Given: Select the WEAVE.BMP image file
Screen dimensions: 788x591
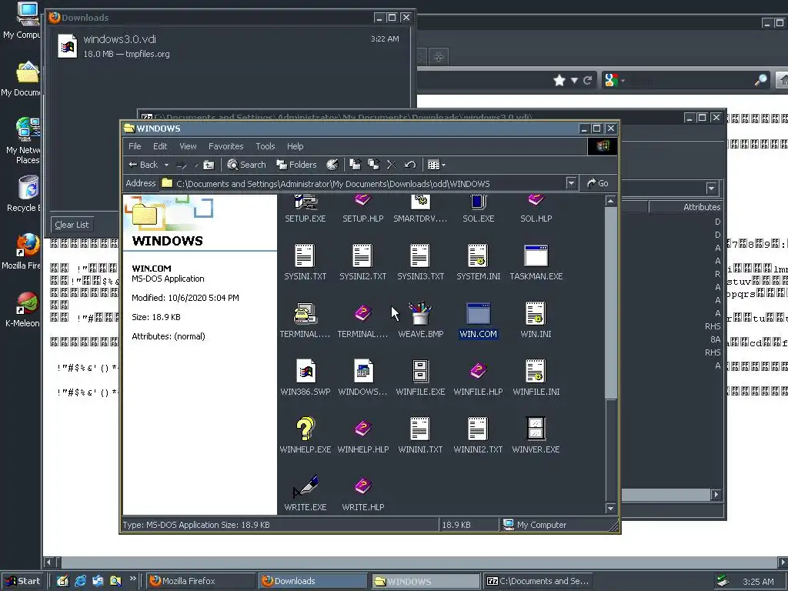Looking at the screenshot, I should pyautogui.click(x=421, y=320).
